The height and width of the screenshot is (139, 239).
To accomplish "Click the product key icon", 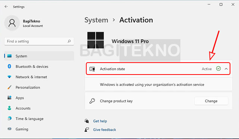I will 92,101.
